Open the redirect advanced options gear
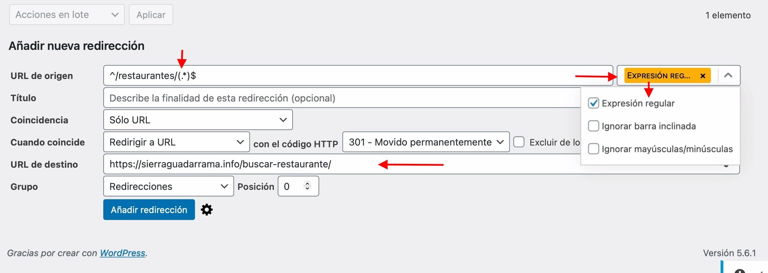 [207, 210]
